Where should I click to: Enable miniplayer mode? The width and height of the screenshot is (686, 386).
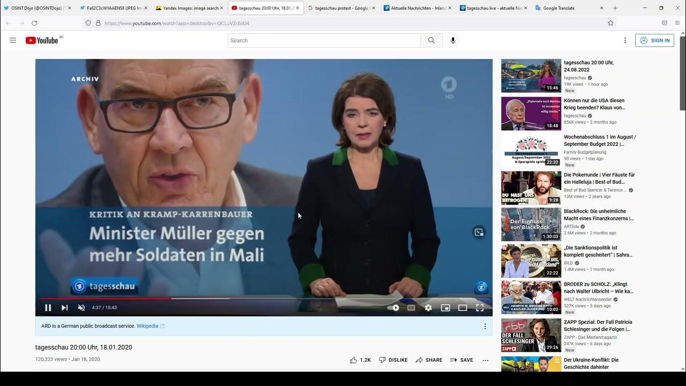445,308
